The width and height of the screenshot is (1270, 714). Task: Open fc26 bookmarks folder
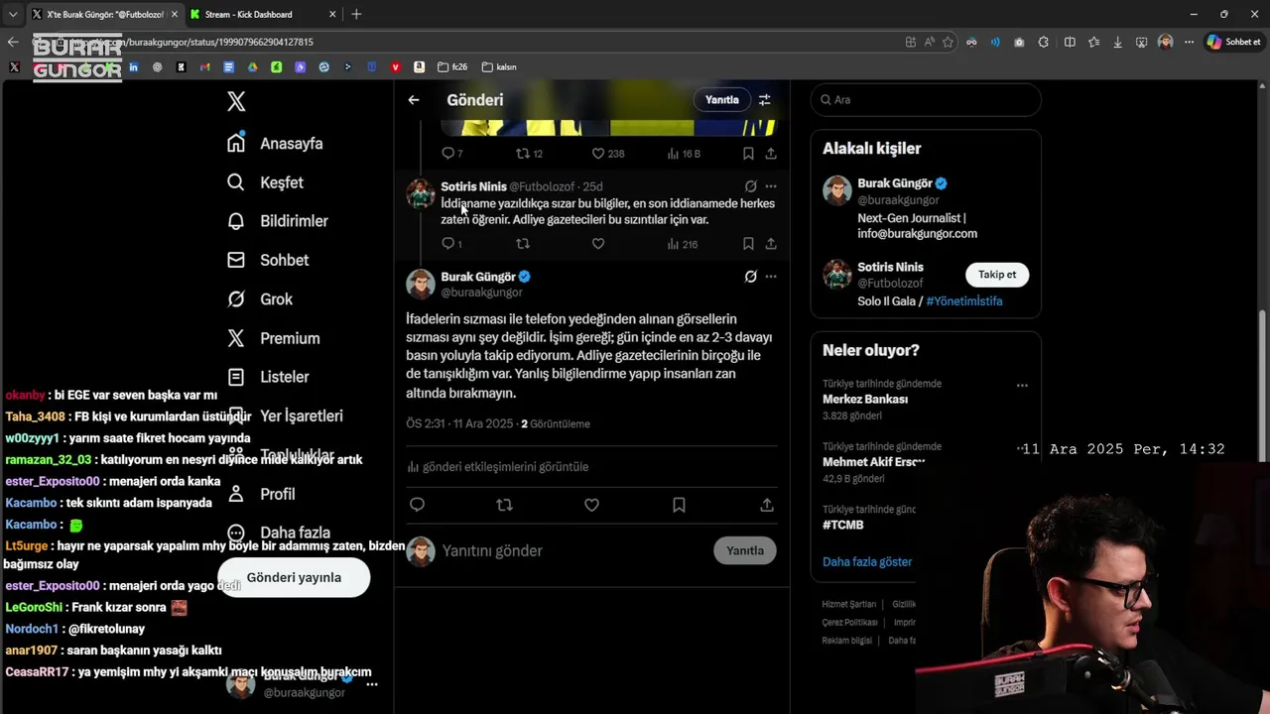tap(451, 66)
